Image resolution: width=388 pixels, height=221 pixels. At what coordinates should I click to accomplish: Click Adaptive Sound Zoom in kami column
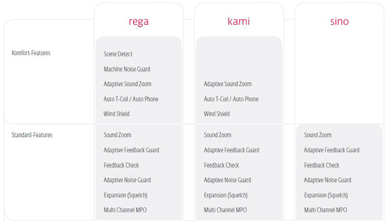coord(227,84)
